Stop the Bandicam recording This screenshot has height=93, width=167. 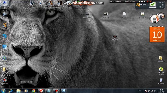[x=150, y=1]
